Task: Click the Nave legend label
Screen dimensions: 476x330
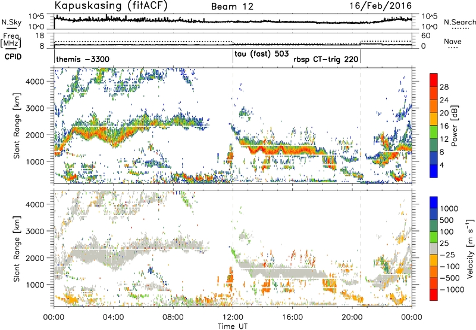Action: click(453, 42)
